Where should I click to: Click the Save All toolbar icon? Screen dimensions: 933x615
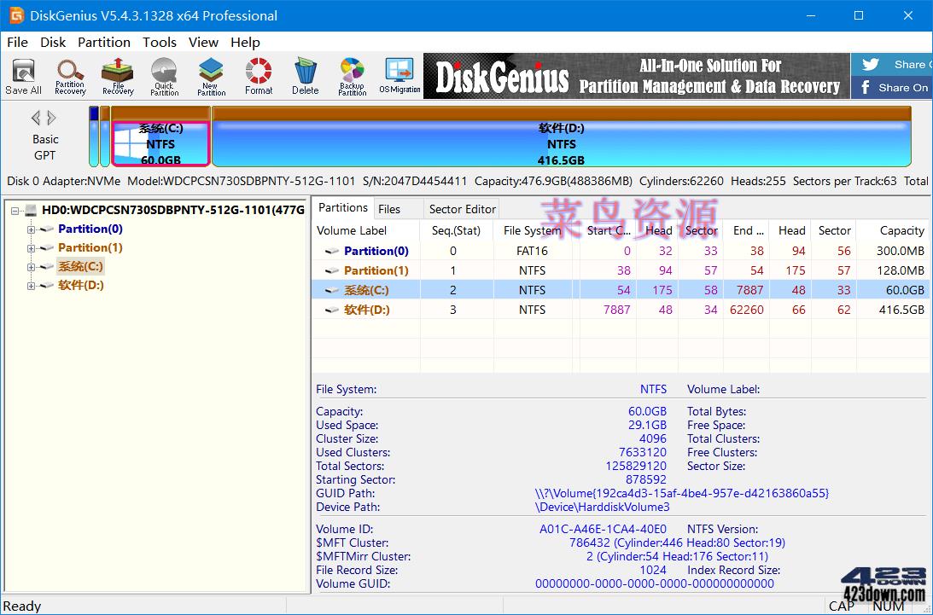coord(23,75)
